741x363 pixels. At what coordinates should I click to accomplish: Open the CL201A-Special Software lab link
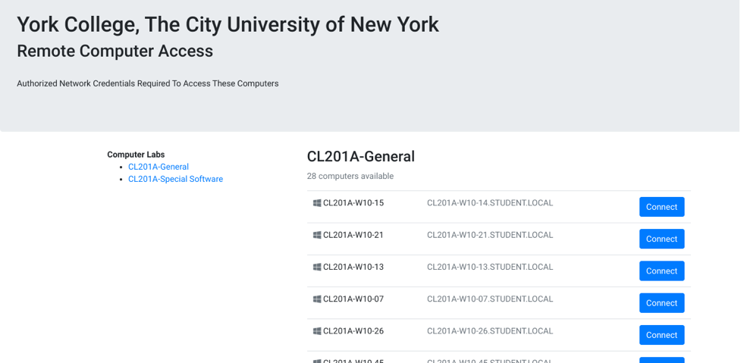(175, 179)
